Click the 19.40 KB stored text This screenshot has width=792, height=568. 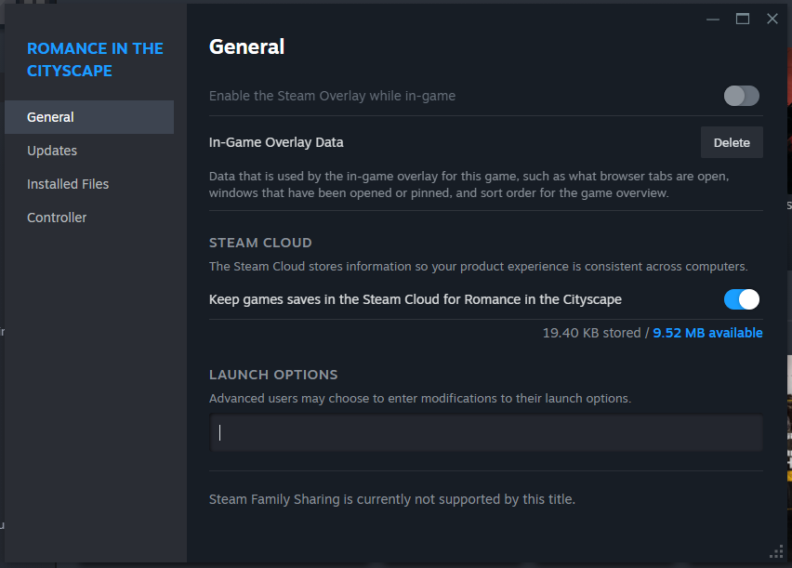coord(591,333)
